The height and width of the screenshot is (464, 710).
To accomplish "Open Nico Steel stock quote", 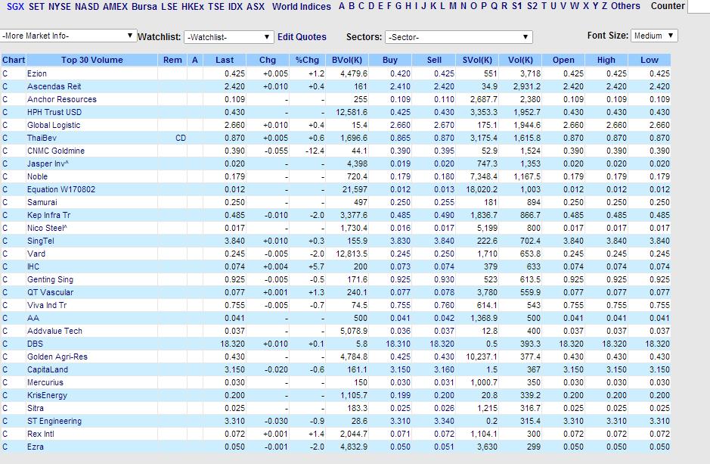I will pyautogui.click(x=47, y=228).
